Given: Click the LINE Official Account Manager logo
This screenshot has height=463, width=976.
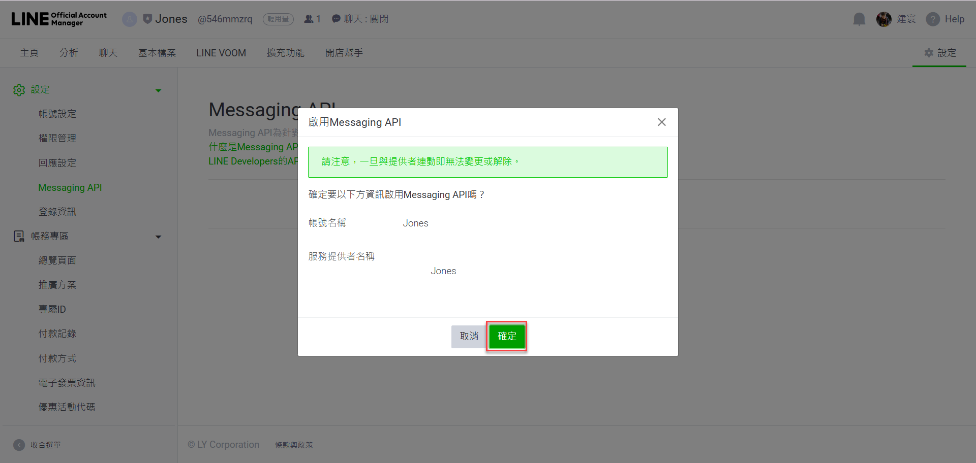Looking at the screenshot, I should tap(59, 19).
